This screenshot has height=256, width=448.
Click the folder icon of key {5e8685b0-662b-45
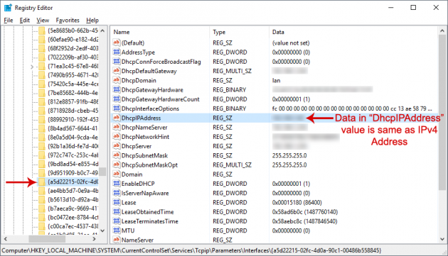pyautogui.click(x=42, y=30)
